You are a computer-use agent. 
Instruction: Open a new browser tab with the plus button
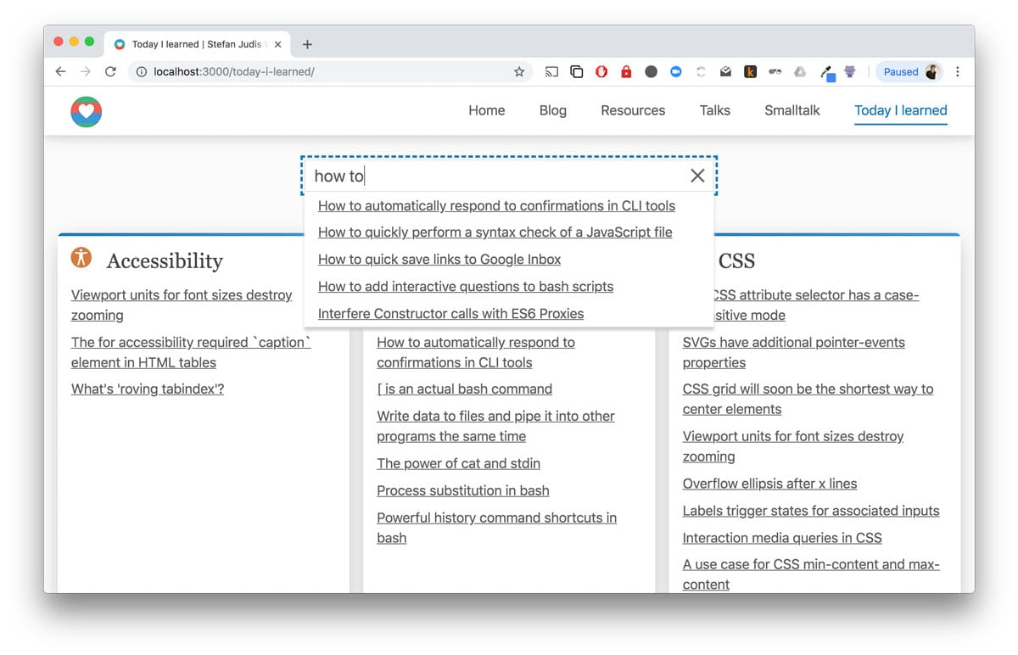tap(308, 43)
